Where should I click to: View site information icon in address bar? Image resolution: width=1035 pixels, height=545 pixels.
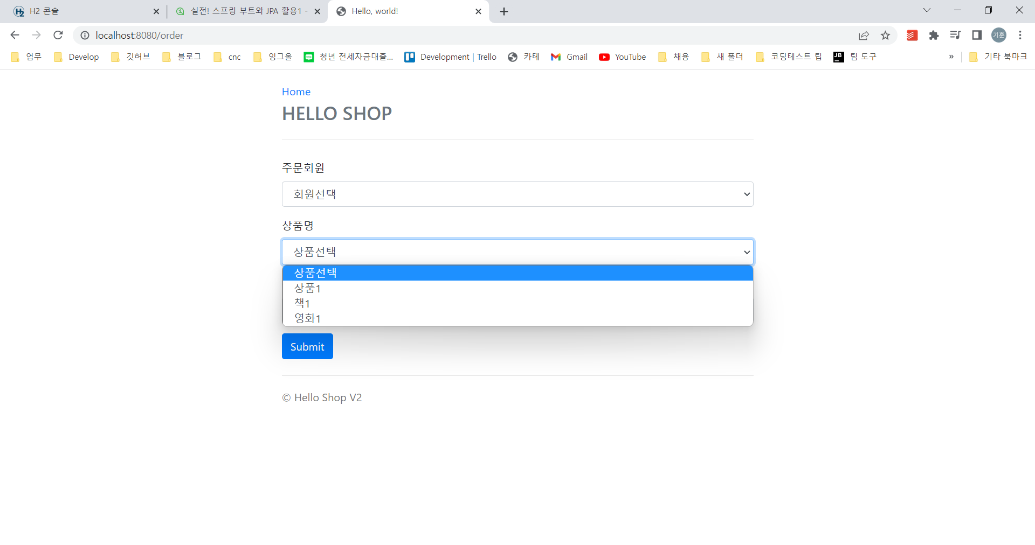[85, 35]
